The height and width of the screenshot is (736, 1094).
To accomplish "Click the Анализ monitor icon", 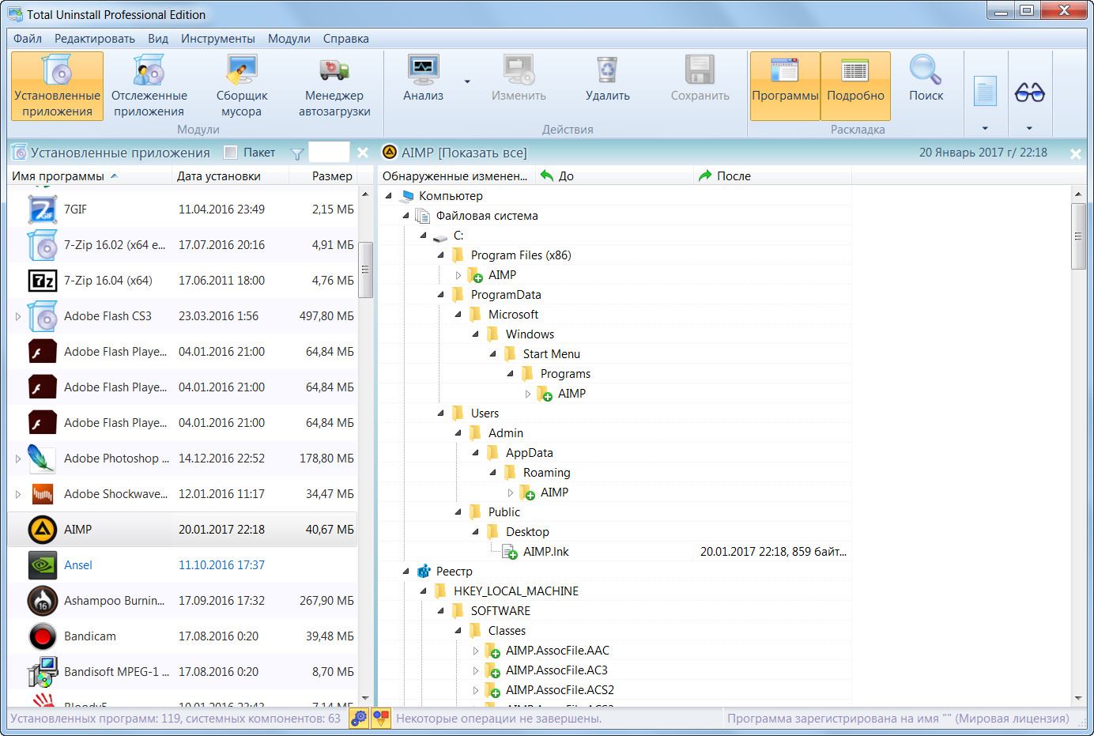I will click(423, 70).
